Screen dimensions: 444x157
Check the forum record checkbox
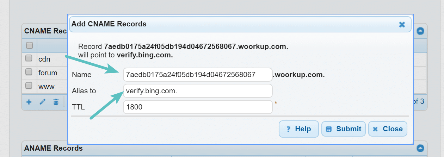(x=29, y=72)
